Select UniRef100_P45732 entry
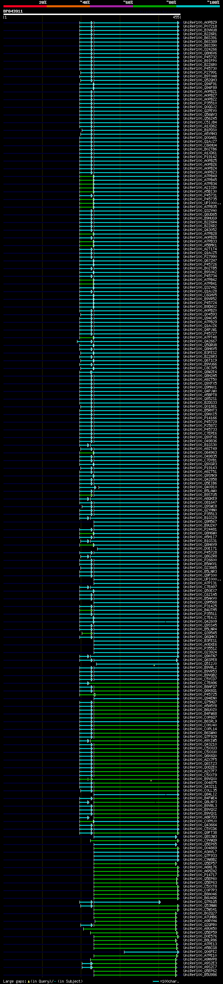Image resolution: width=223 pixels, height=984 pixels. (200, 57)
